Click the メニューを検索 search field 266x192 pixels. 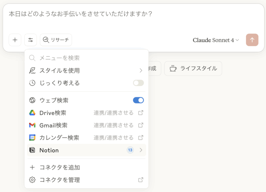click(87, 58)
